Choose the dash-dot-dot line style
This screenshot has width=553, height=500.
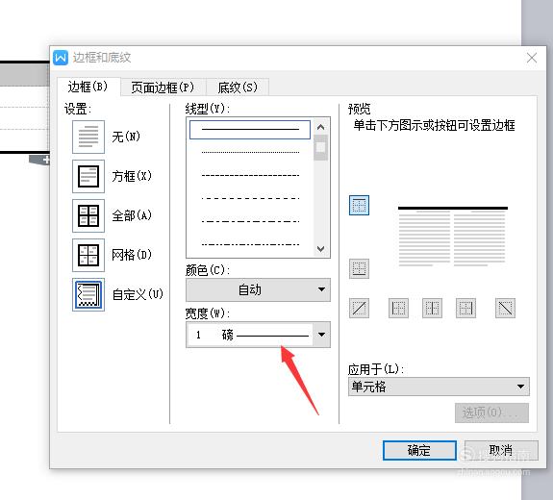click(x=250, y=244)
